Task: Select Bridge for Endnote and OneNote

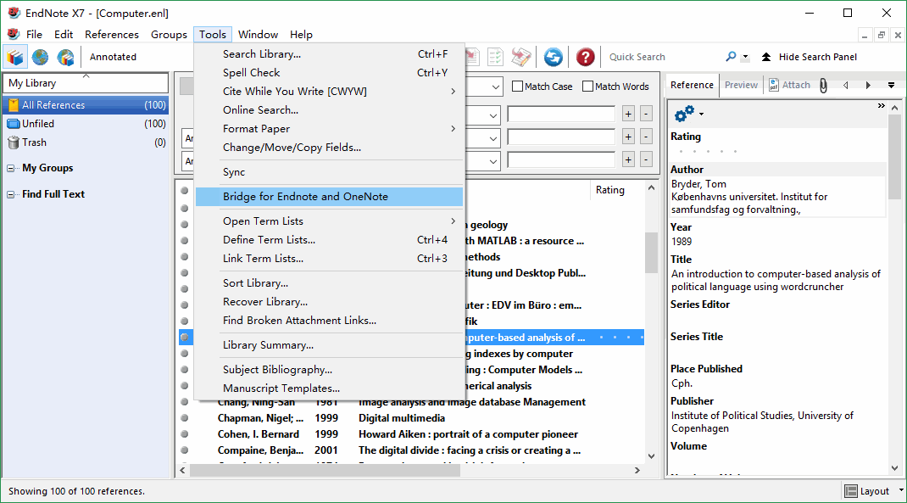Action: tap(330, 197)
